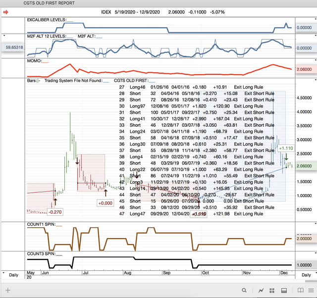317x298 pixels.
Task: Click the CGTS OLD FIRST REPORT window title
Action: [x=49, y=3]
